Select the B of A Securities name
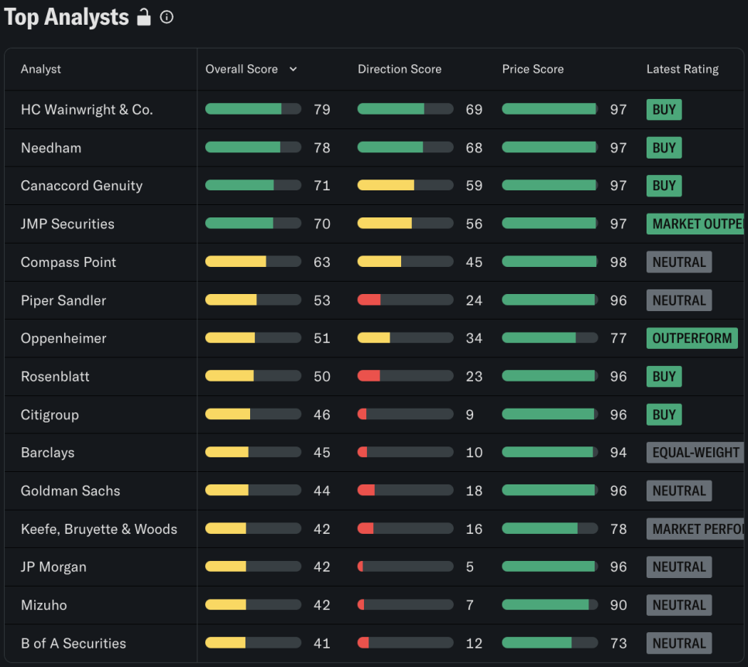Screen dimensions: 748x667 point(74,643)
